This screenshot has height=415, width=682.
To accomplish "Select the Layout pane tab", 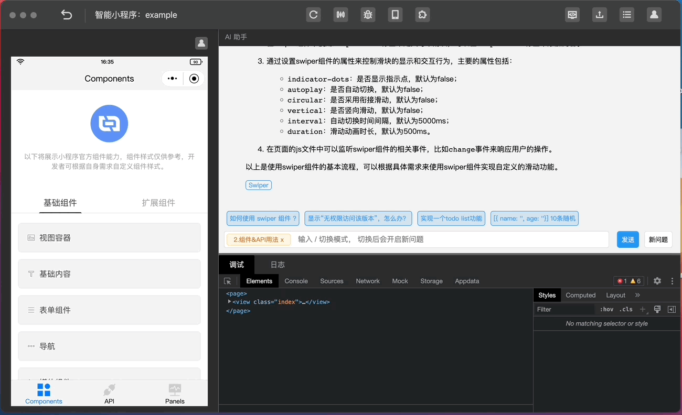I will tap(615, 295).
